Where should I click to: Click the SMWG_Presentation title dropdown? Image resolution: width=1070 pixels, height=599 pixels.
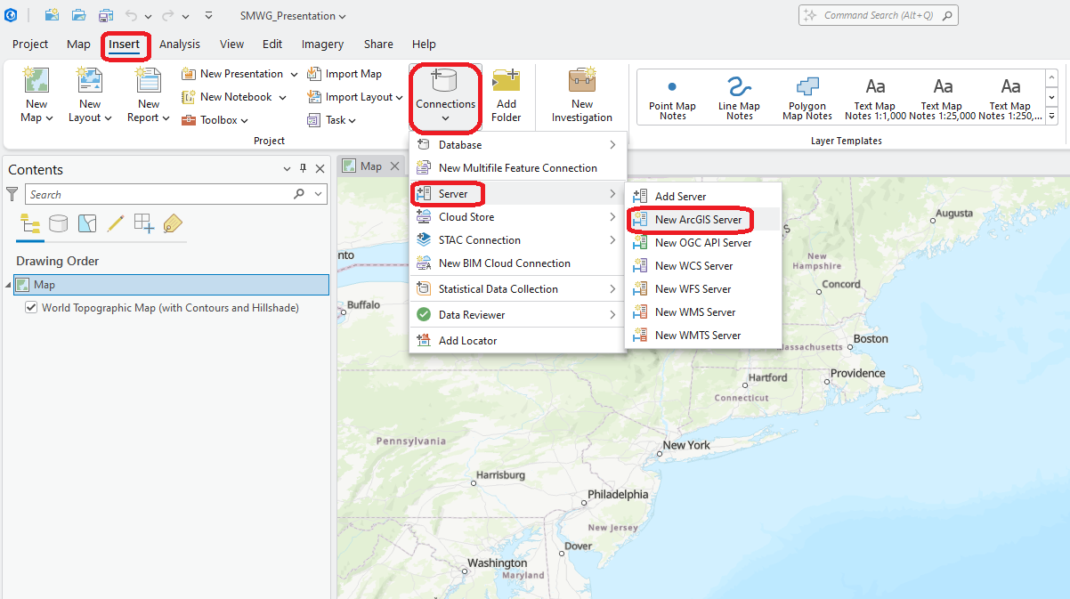click(293, 16)
